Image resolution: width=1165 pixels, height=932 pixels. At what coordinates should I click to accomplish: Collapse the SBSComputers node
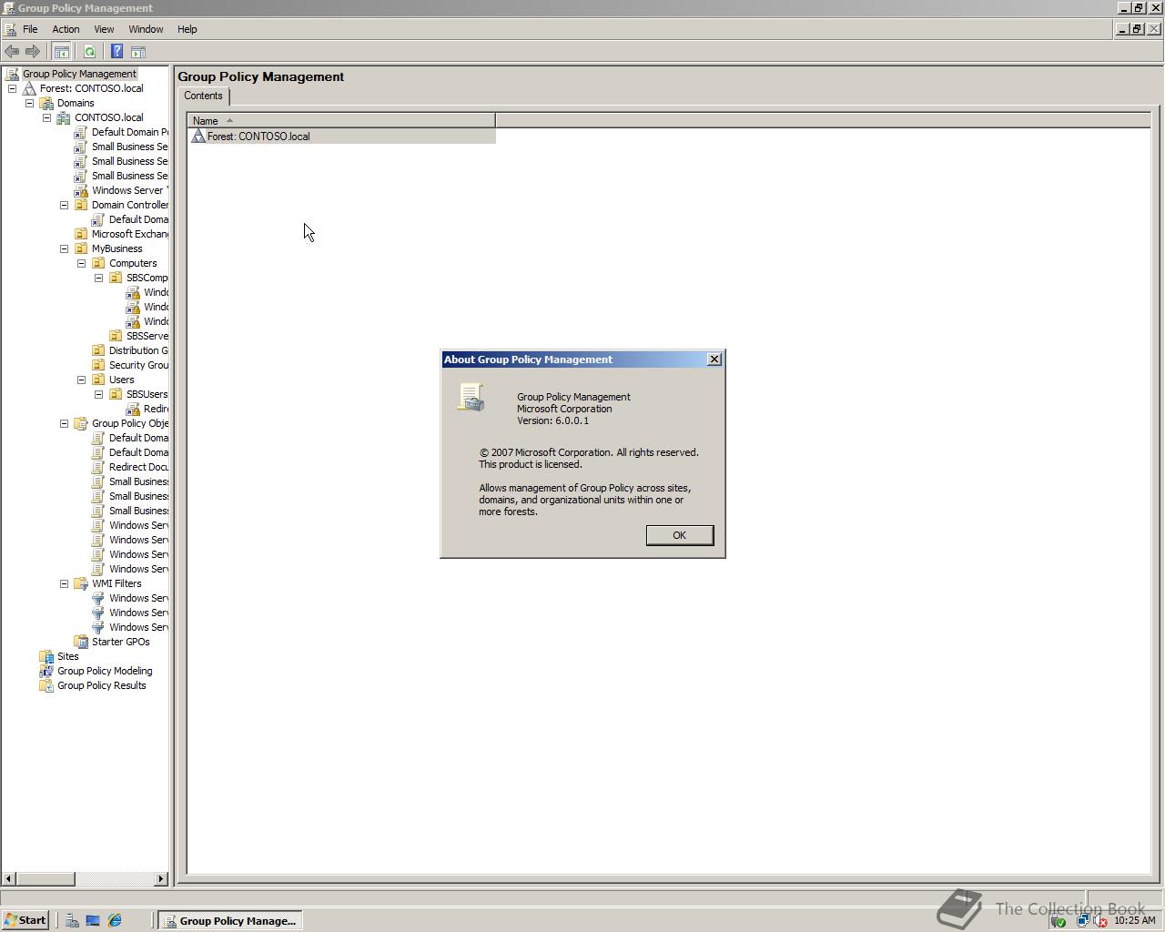coord(98,278)
